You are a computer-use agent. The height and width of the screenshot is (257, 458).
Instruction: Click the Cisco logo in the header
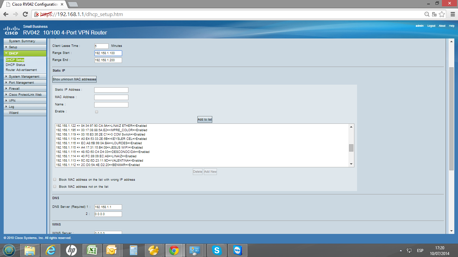coord(11,30)
